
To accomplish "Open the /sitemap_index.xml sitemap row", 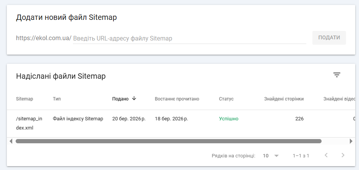I will tap(29, 123).
